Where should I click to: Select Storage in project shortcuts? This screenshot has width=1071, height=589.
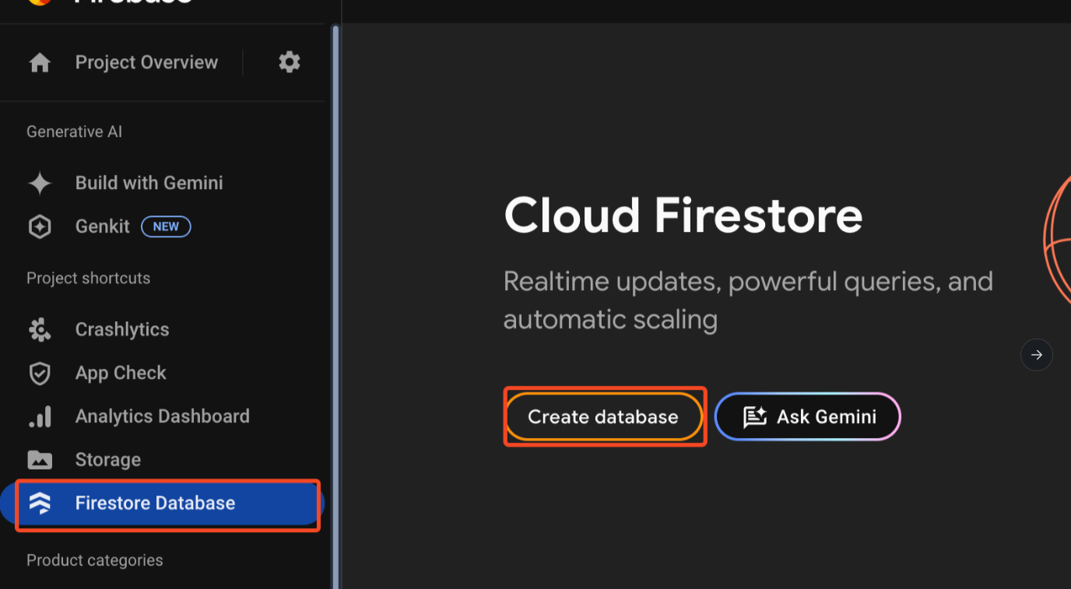tap(108, 460)
